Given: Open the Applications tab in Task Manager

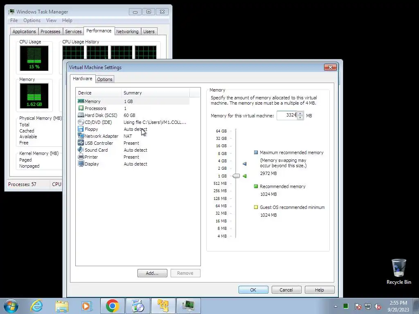Looking at the screenshot, I should pos(24,31).
